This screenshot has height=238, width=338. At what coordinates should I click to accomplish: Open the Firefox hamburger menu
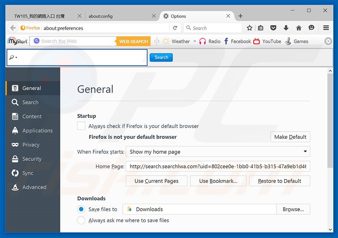click(x=326, y=28)
